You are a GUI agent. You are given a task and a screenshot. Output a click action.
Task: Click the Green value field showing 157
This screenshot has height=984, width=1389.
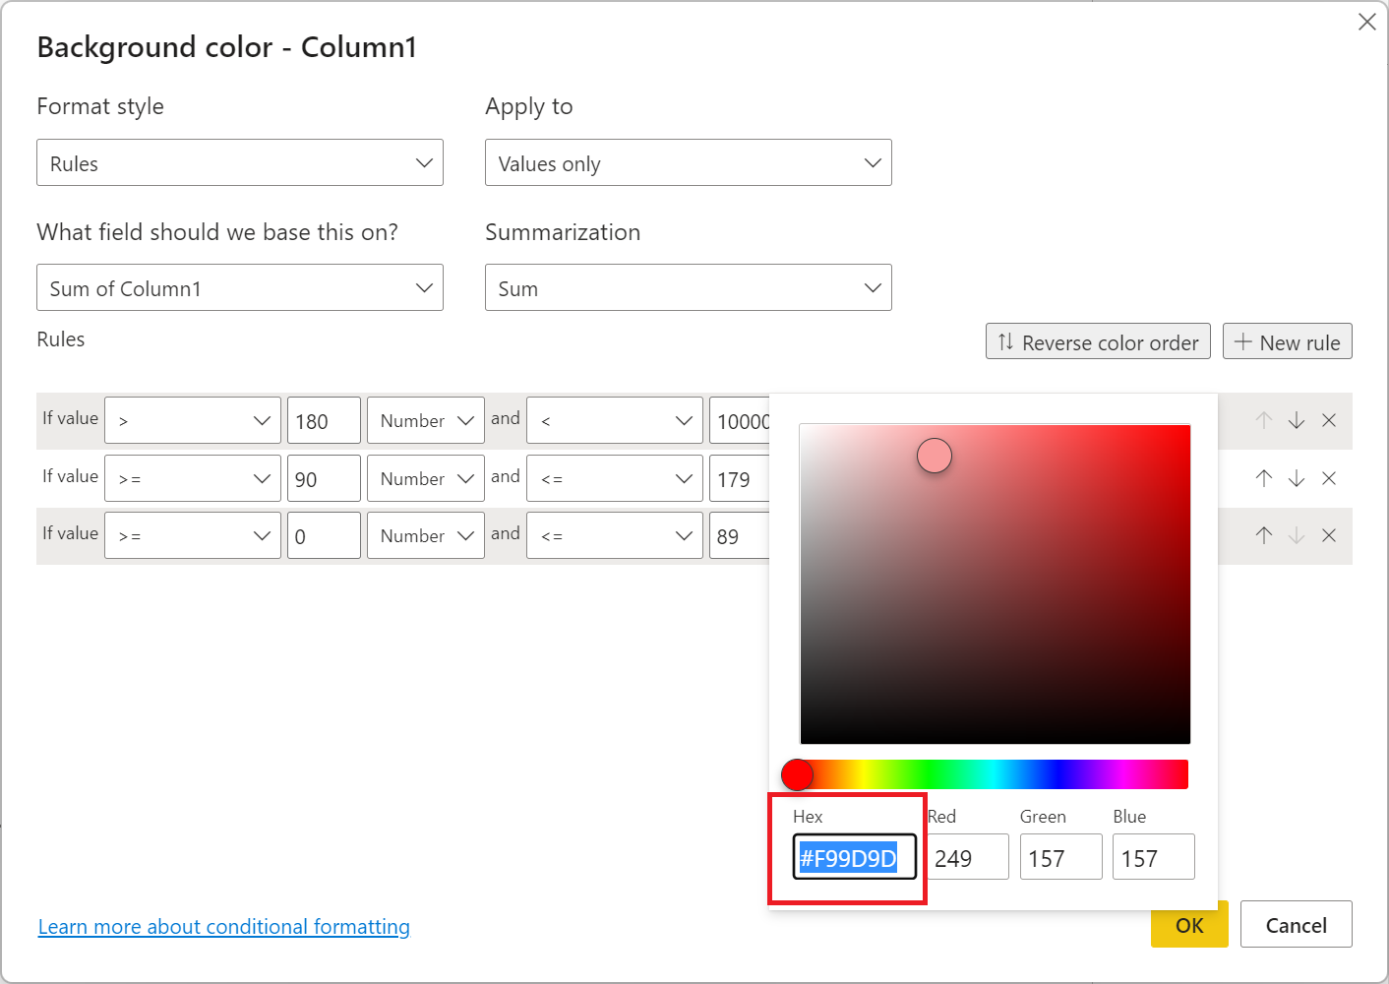1061,856
